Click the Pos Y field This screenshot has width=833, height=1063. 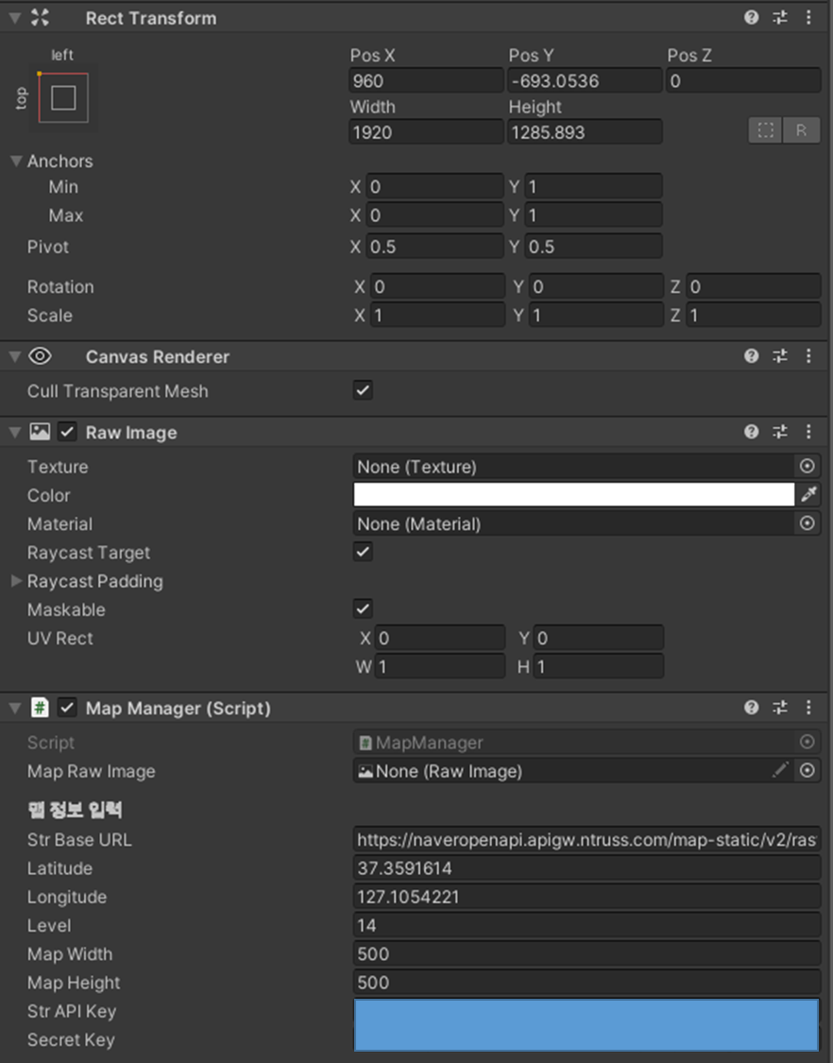[585, 80]
